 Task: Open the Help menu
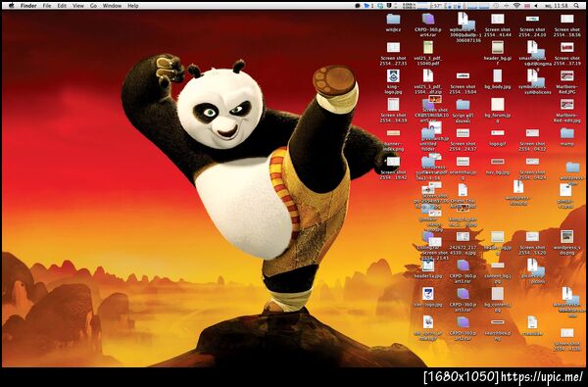[132, 6]
